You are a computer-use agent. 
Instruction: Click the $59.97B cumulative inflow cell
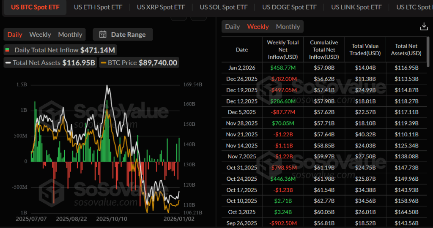(324, 156)
